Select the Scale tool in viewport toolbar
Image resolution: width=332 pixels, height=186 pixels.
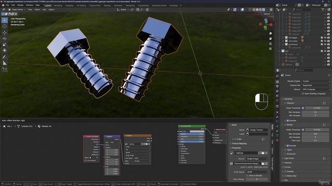click(5, 44)
